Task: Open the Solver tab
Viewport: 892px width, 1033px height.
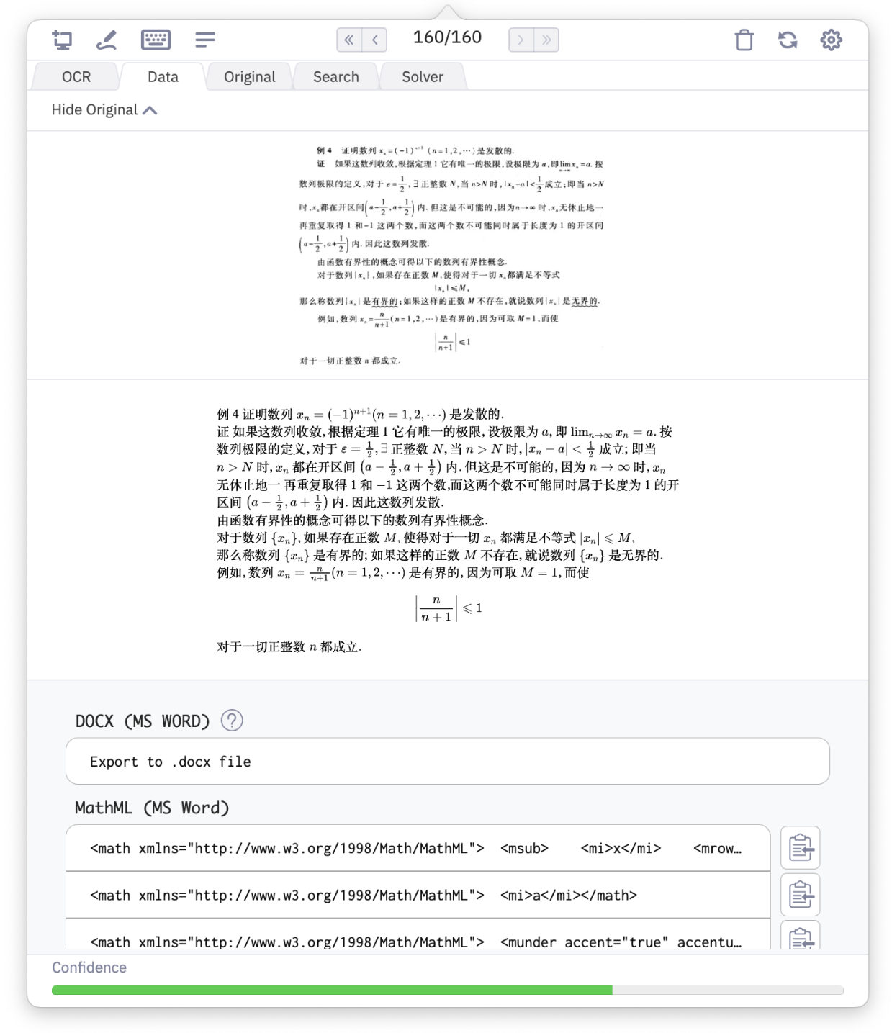Action: click(x=422, y=76)
